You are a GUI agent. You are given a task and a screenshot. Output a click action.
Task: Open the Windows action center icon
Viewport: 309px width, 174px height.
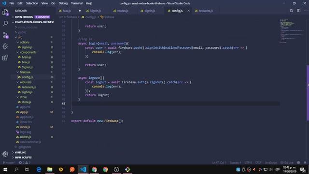coord(303,170)
